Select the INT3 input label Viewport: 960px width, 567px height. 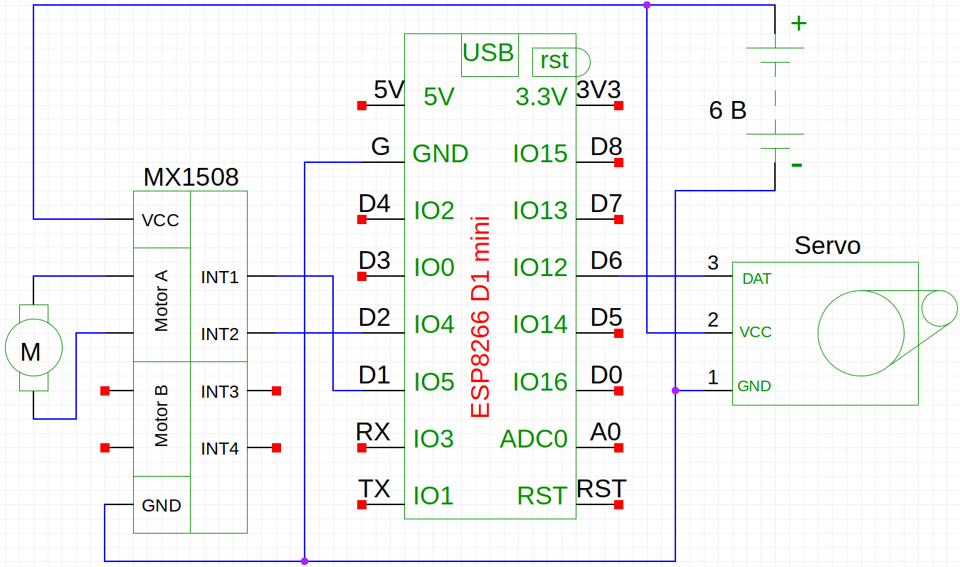coord(220,392)
